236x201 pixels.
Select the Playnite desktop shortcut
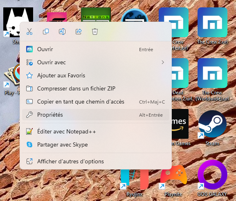(173, 181)
